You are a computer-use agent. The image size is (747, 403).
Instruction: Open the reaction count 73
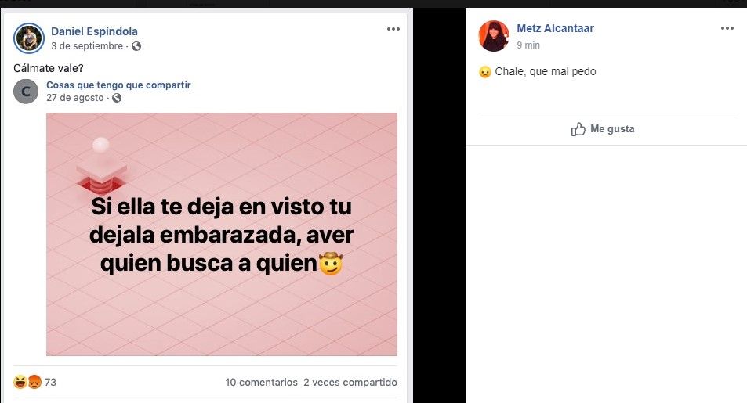coord(50,382)
